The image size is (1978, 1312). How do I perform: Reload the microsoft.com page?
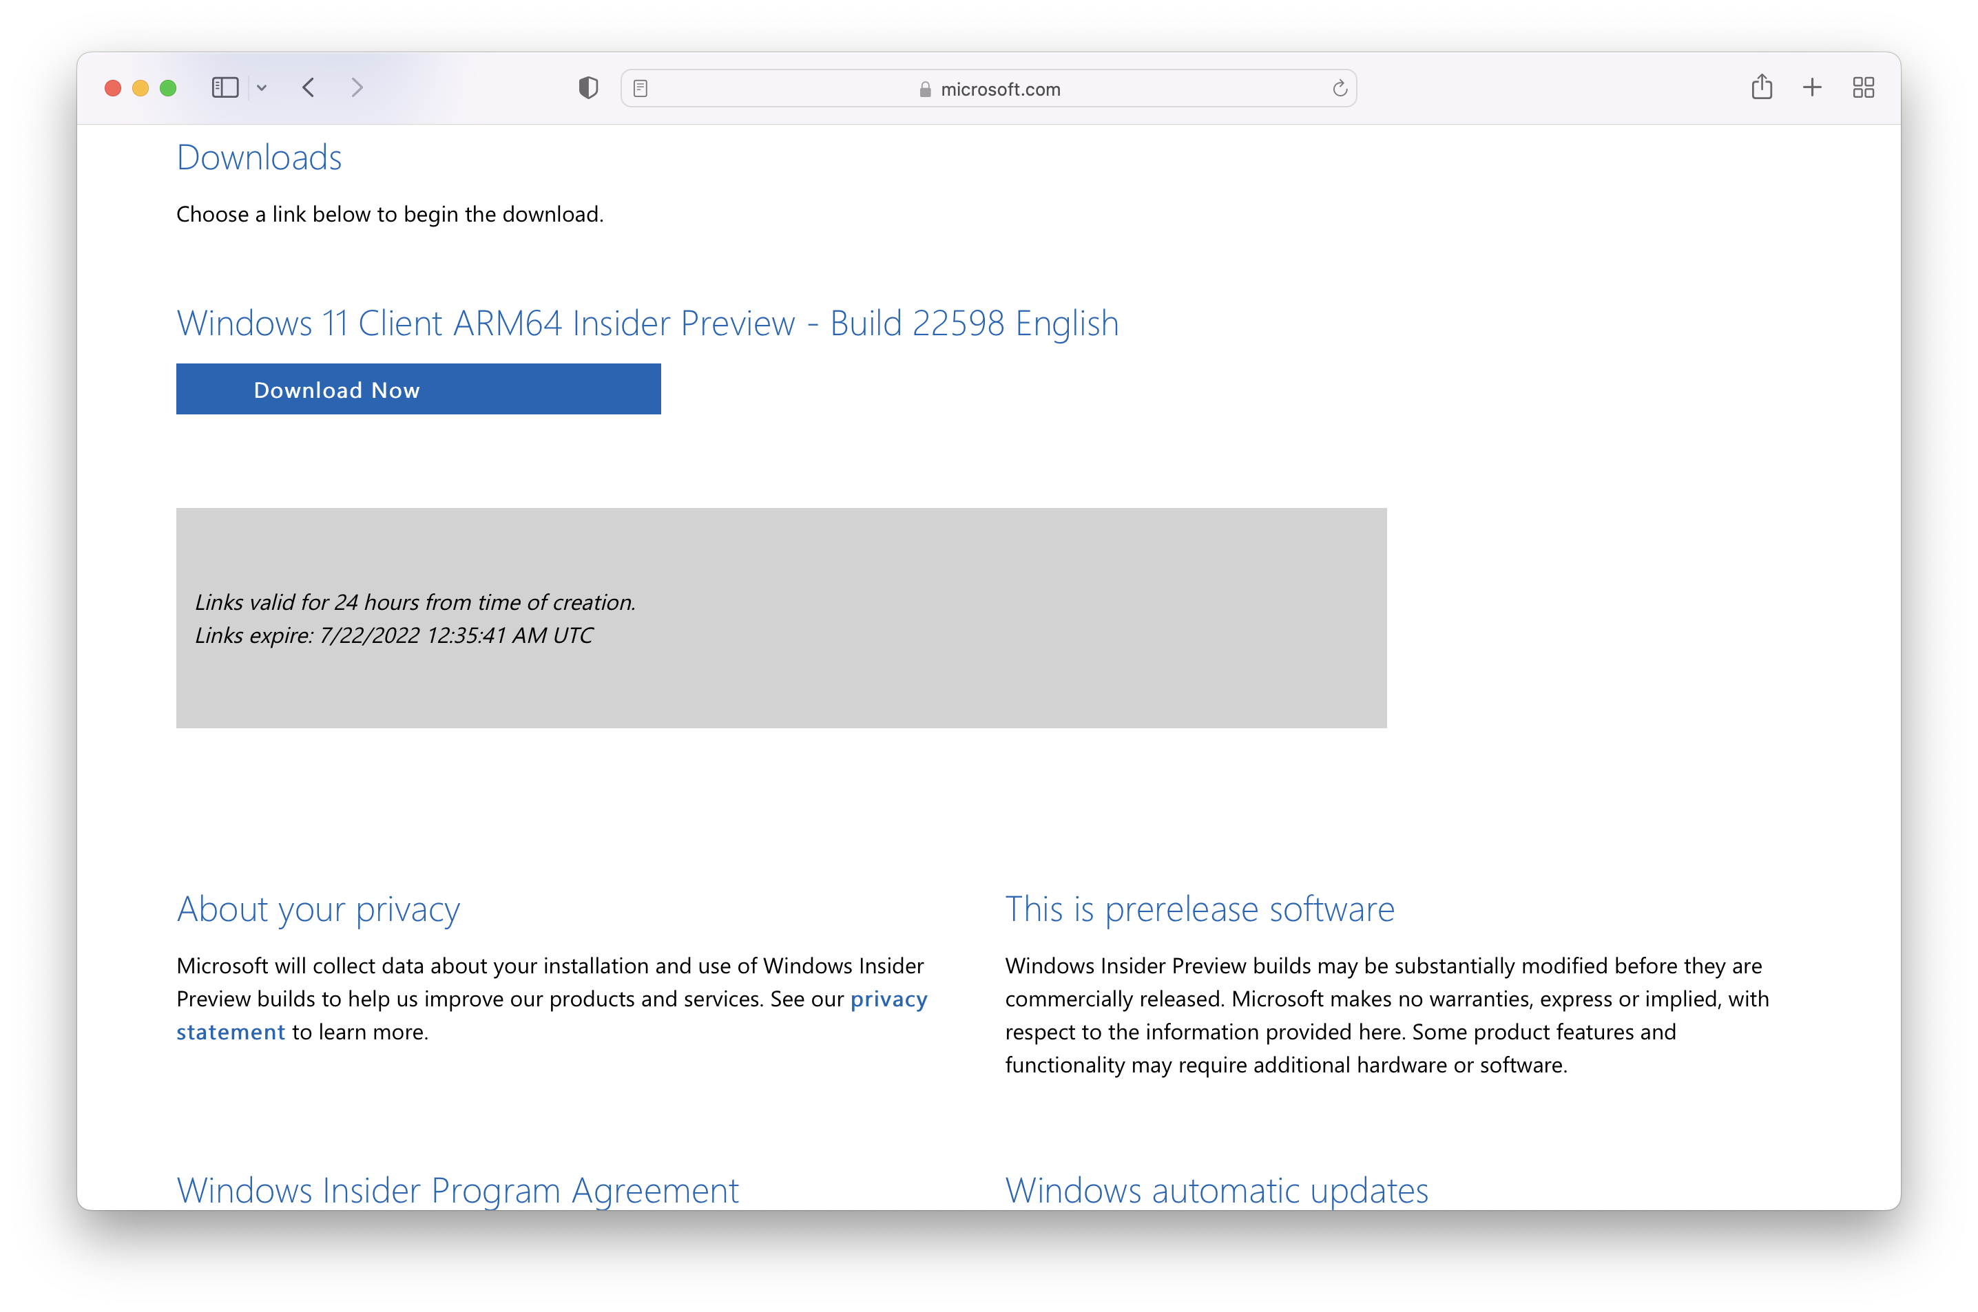1340,89
